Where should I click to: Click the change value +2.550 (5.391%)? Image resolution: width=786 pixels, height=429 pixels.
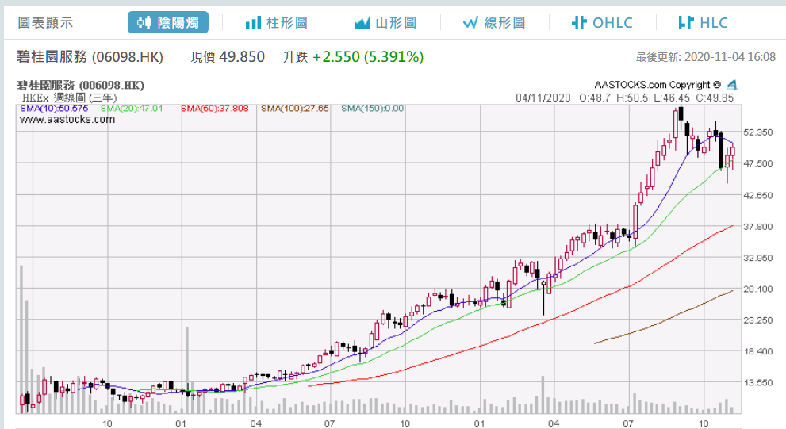[368, 56]
